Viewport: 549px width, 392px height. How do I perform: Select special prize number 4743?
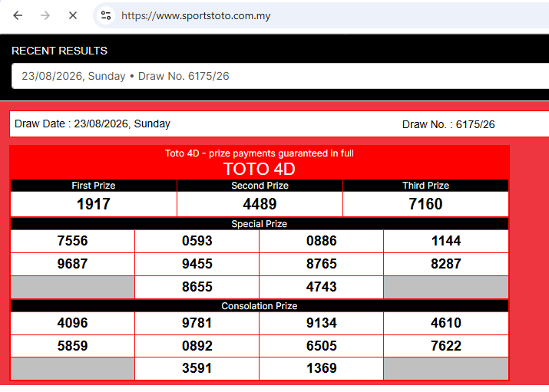322,287
